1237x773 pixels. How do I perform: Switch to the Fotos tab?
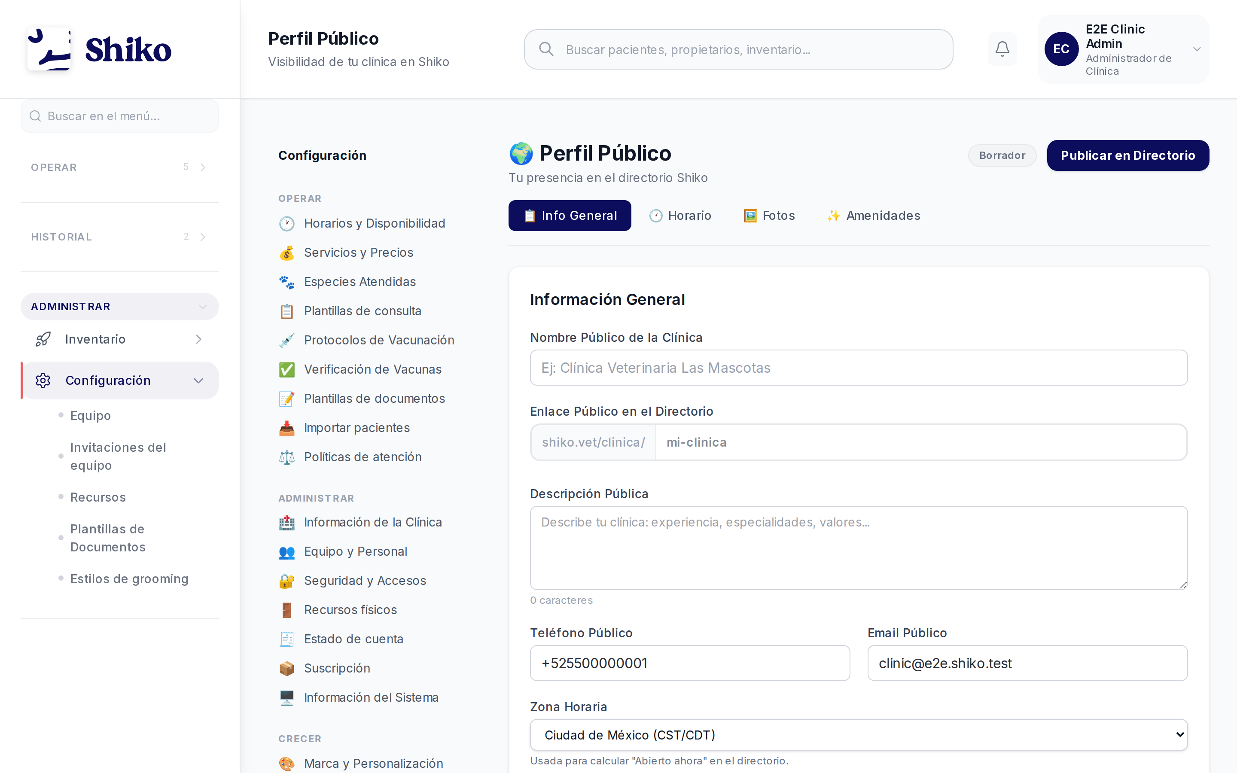769,215
